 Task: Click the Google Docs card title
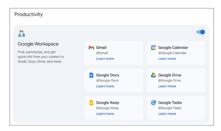[108, 75]
